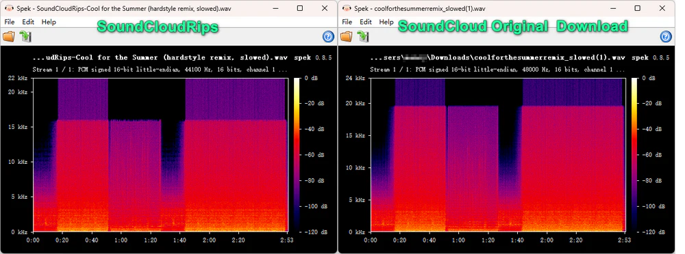This screenshot has height=254, width=685.
Task: Click the '0 dB' scale label in the right window
Action: (x=649, y=78)
